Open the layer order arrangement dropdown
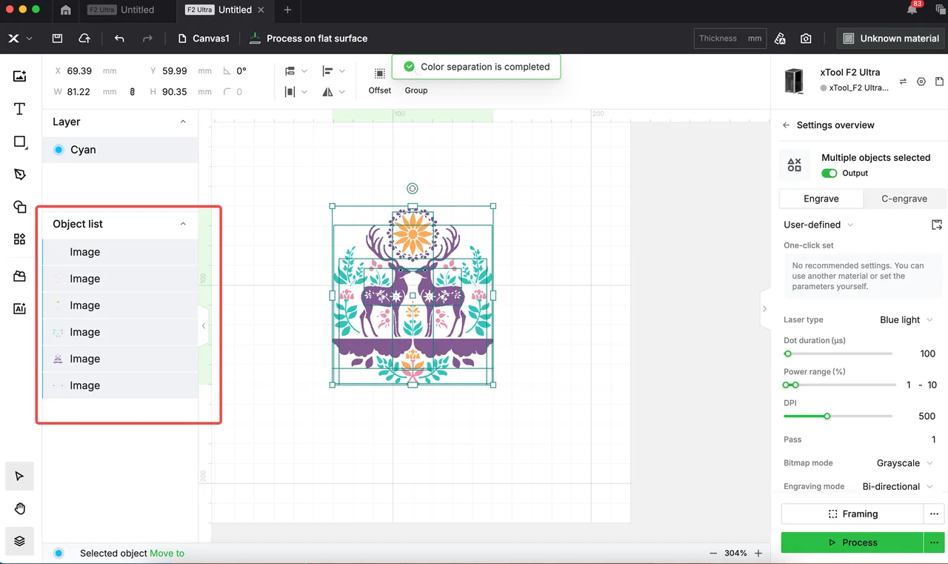Viewport: 948px width, 564px height. click(296, 71)
